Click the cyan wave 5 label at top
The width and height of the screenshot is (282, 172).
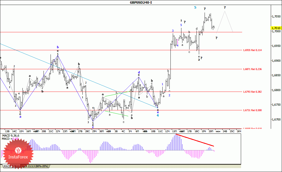[x=195, y=8]
